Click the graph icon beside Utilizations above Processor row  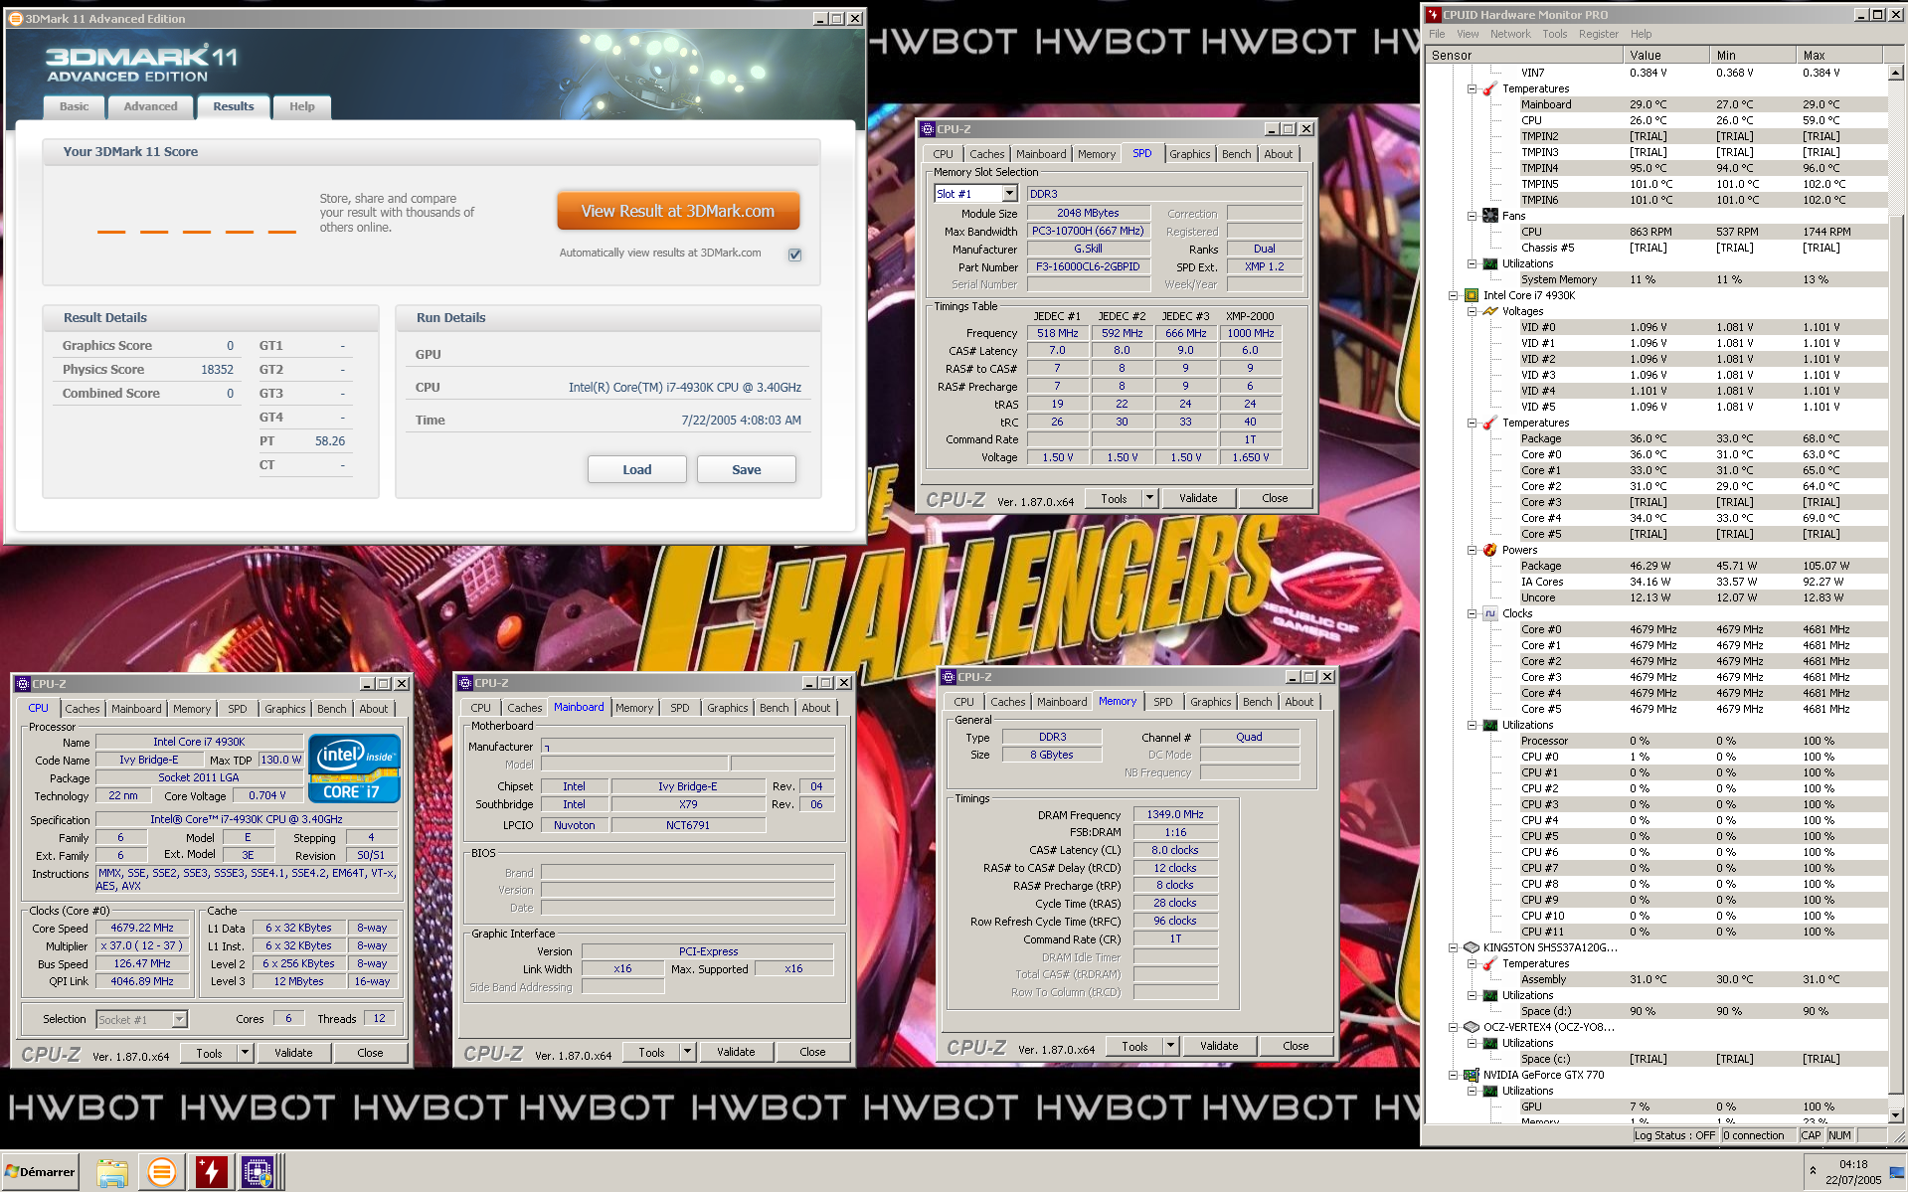coord(1489,725)
